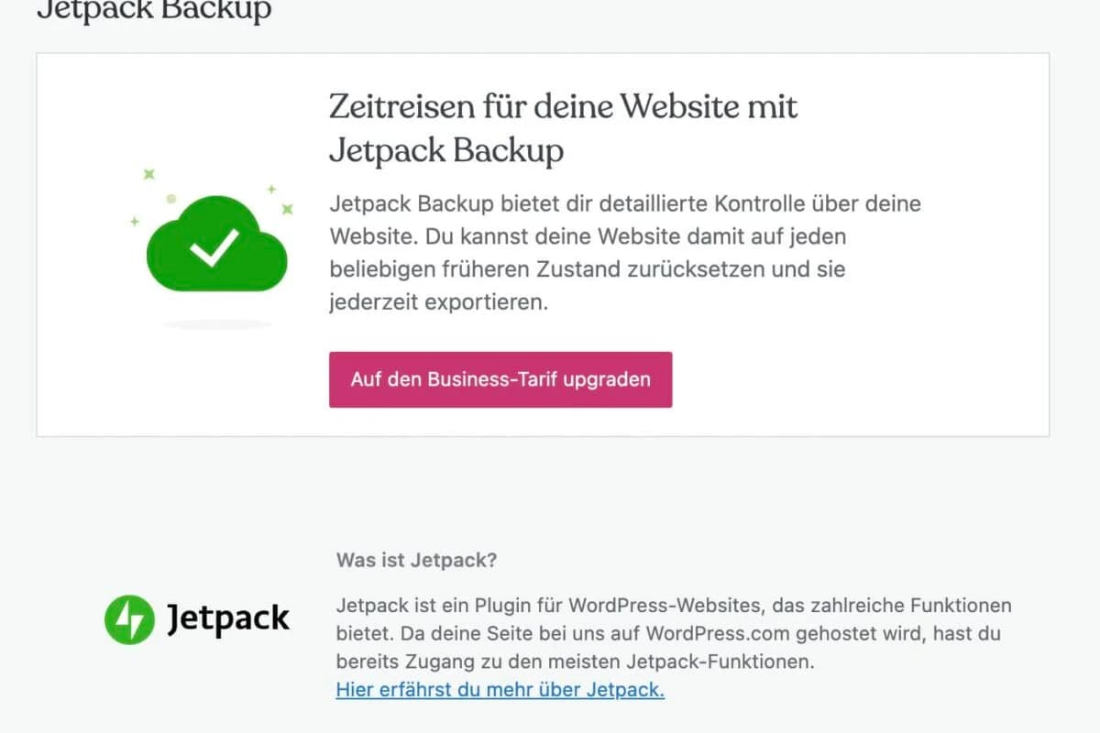Select the Jetpack wordmark next to the logo
Image resolution: width=1100 pixels, height=733 pixels.
pyautogui.click(x=226, y=618)
